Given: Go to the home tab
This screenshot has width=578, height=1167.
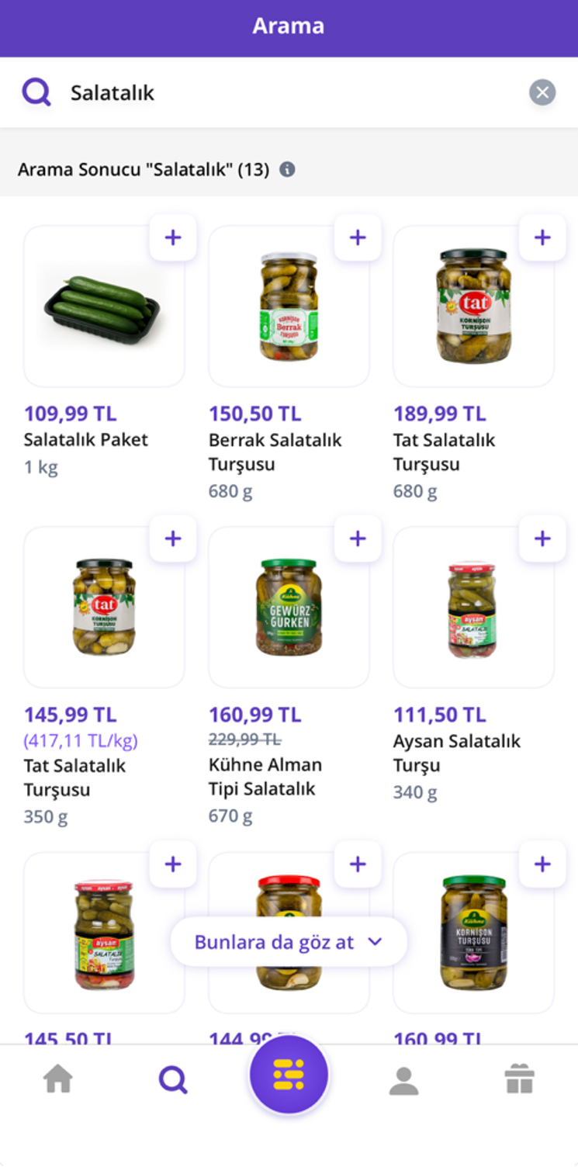Looking at the screenshot, I should pyautogui.click(x=58, y=1079).
